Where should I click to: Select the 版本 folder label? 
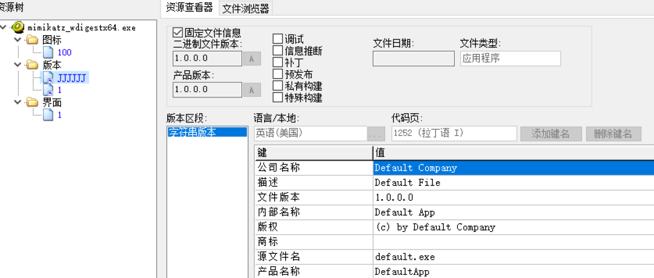pyautogui.click(x=51, y=65)
